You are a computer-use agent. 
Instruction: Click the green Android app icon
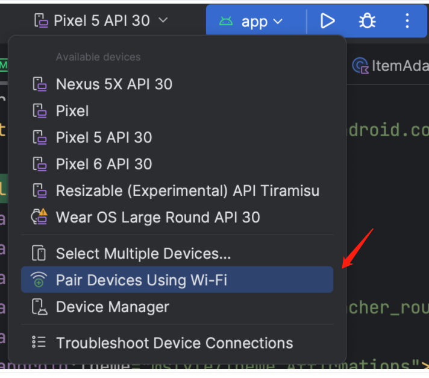[226, 21]
